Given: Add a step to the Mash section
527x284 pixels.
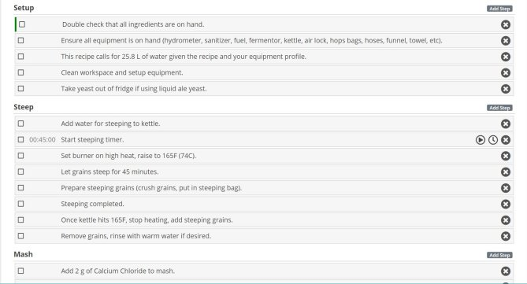Looking at the screenshot, I should pyautogui.click(x=499, y=255).
